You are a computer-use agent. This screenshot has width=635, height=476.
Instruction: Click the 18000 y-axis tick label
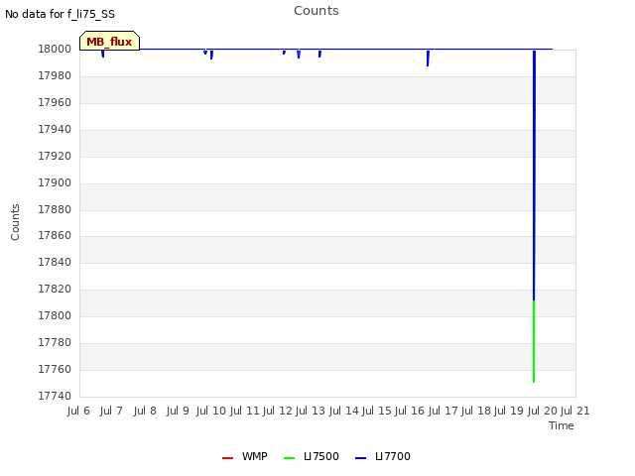(55, 49)
